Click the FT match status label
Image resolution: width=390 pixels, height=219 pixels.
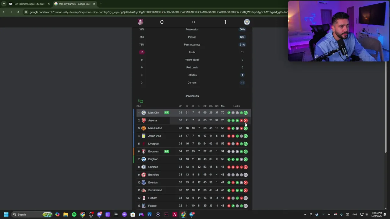coord(193,22)
